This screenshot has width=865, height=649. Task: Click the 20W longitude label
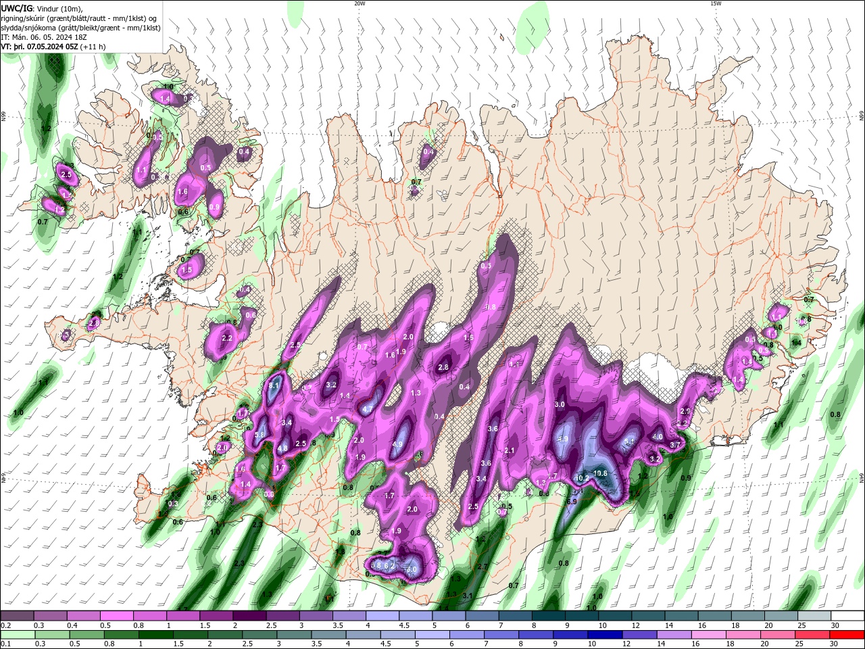pyautogui.click(x=360, y=3)
